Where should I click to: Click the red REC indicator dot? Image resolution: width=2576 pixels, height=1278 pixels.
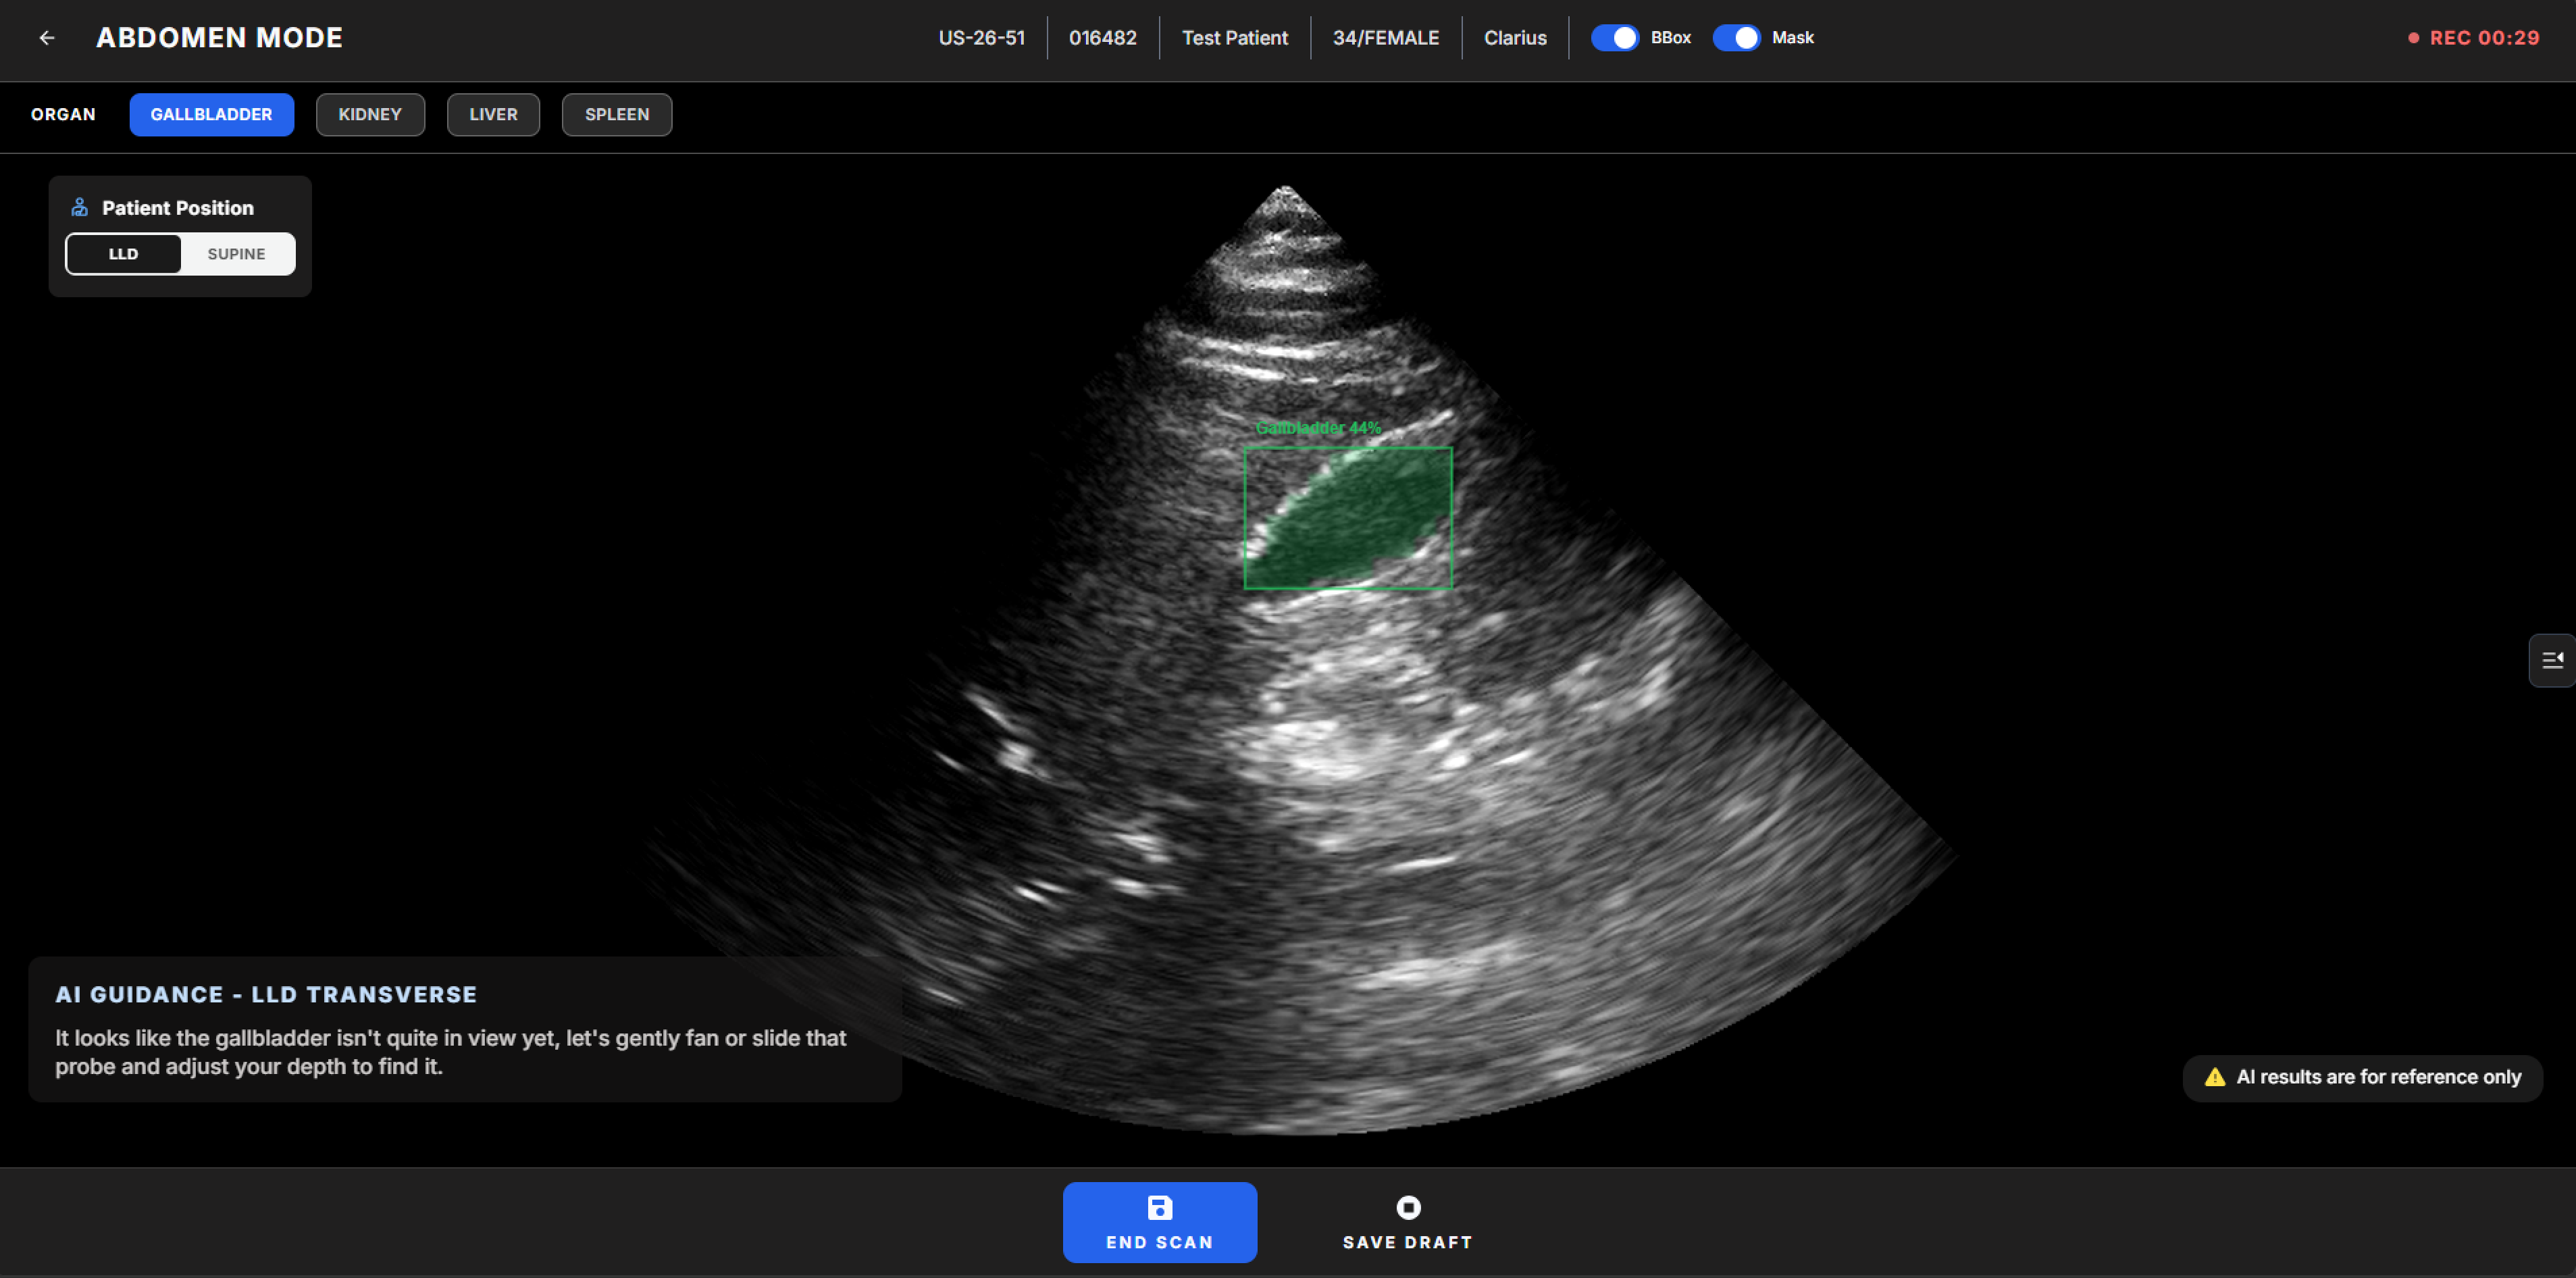[2413, 38]
